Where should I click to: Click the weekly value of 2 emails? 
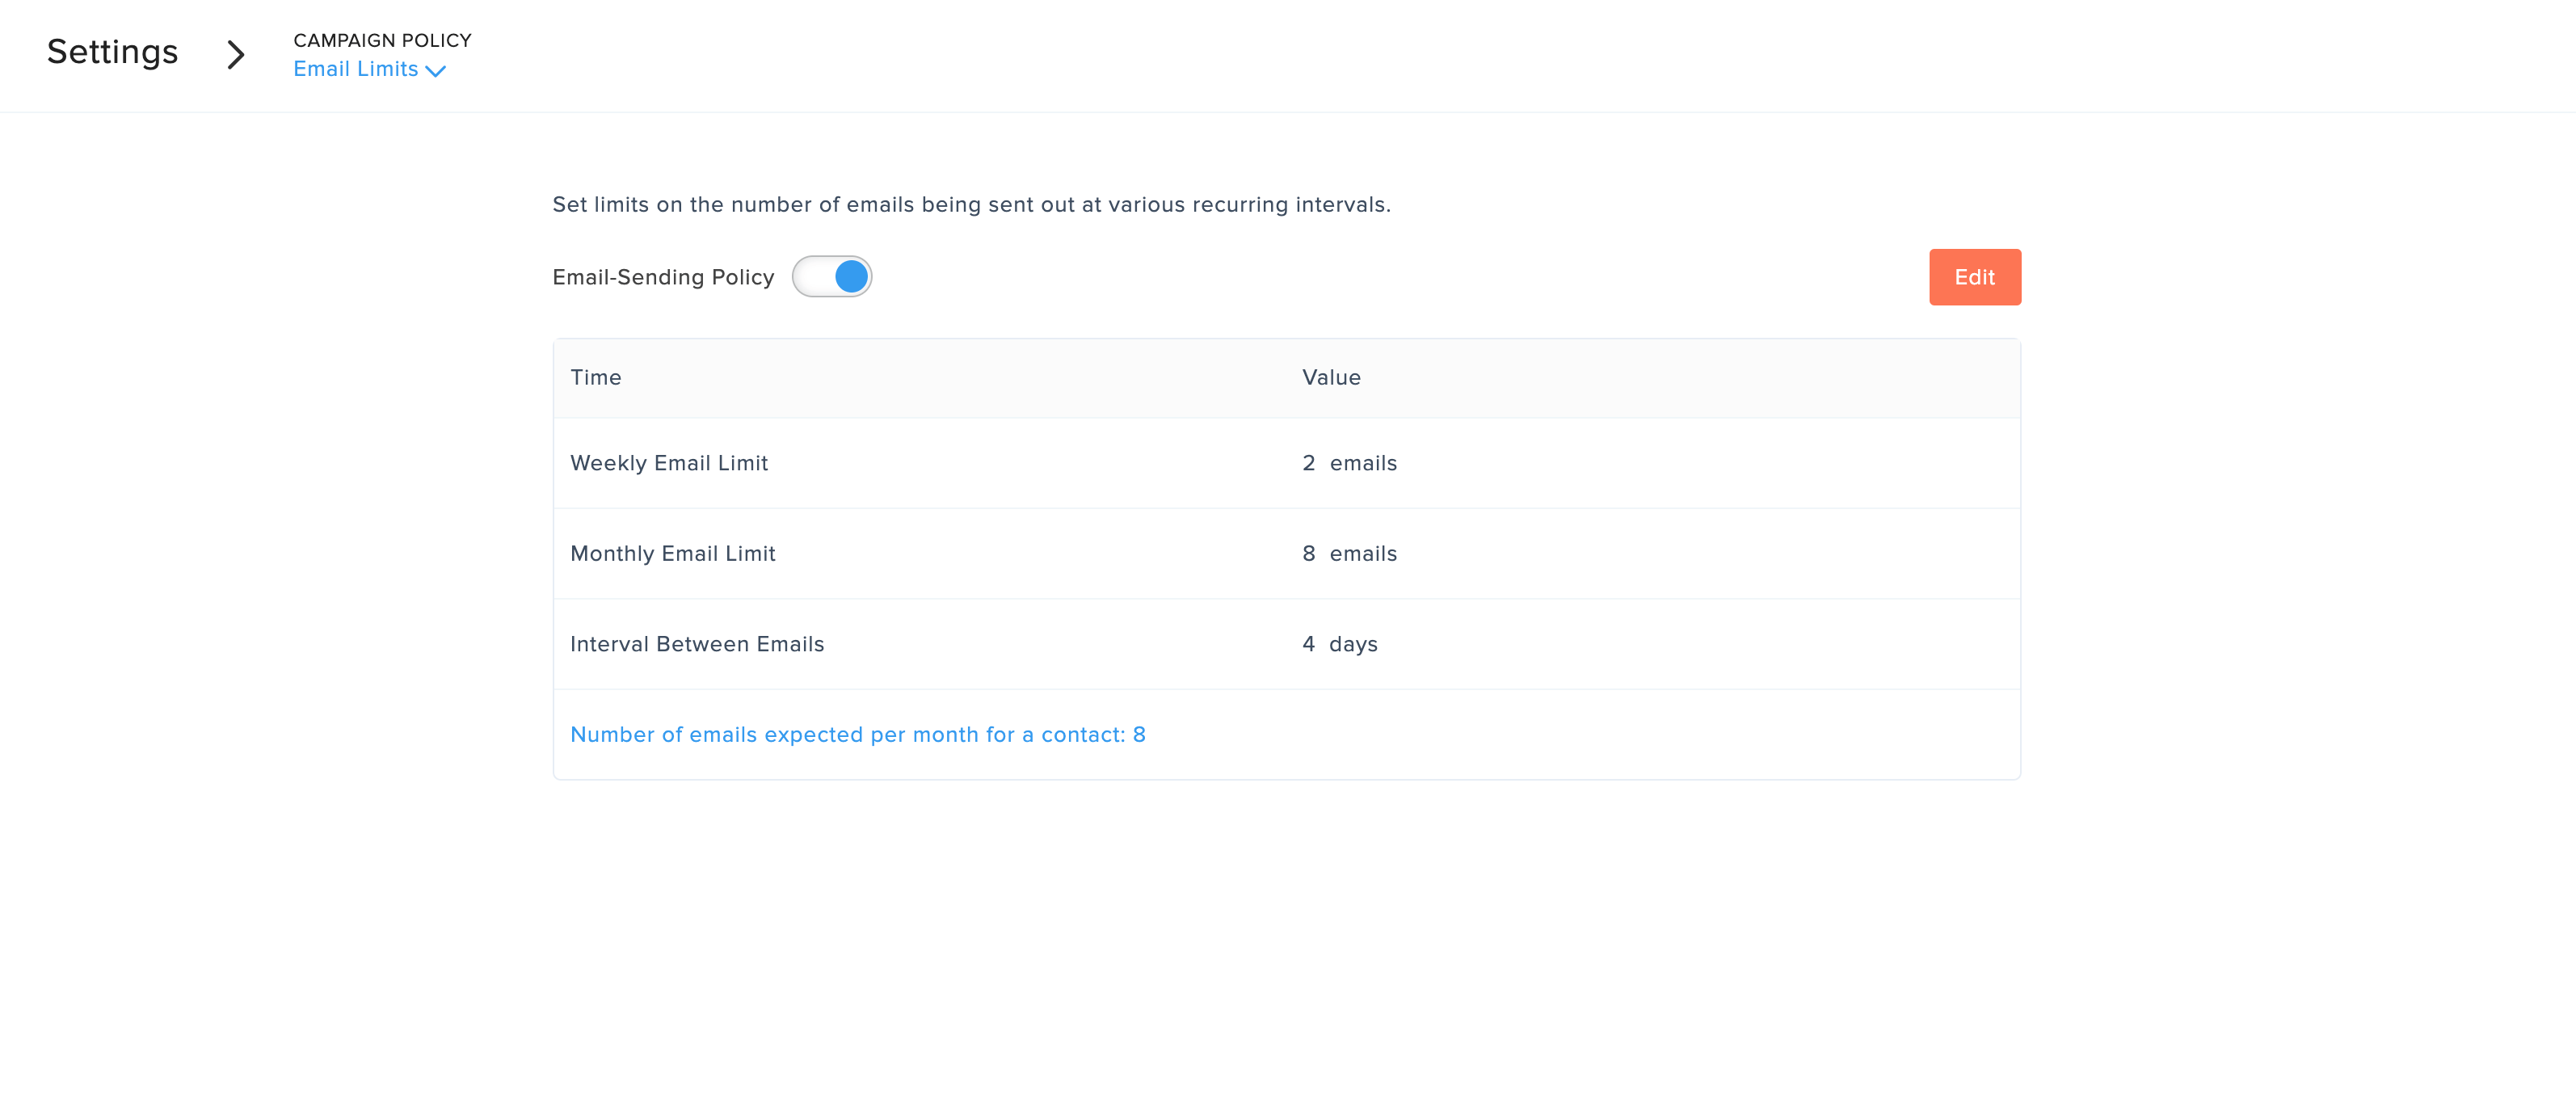coord(1349,463)
